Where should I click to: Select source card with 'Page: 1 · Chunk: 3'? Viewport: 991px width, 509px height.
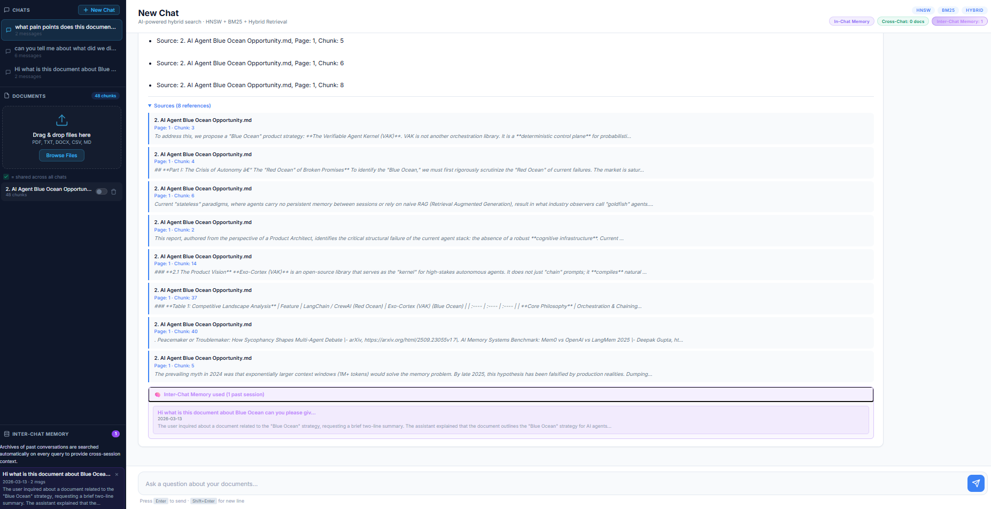tap(511, 128)
